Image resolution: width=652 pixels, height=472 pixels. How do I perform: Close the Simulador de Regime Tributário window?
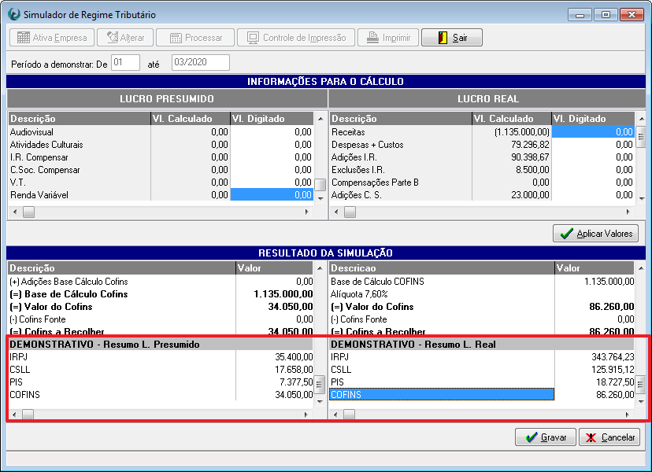[x=632, y=14]
